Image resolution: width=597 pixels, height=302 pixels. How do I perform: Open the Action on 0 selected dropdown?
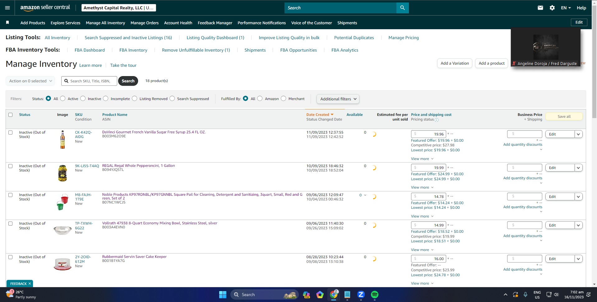pyautogui.click(x=30, y=81)
